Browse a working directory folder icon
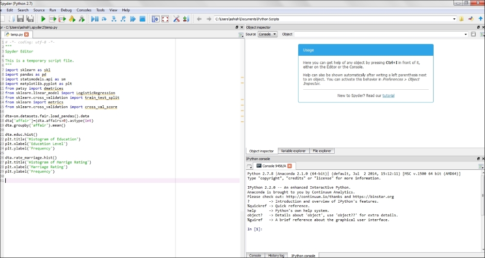Image resolution: width=485 pixels, height=258 pixels. coord(462,19)
